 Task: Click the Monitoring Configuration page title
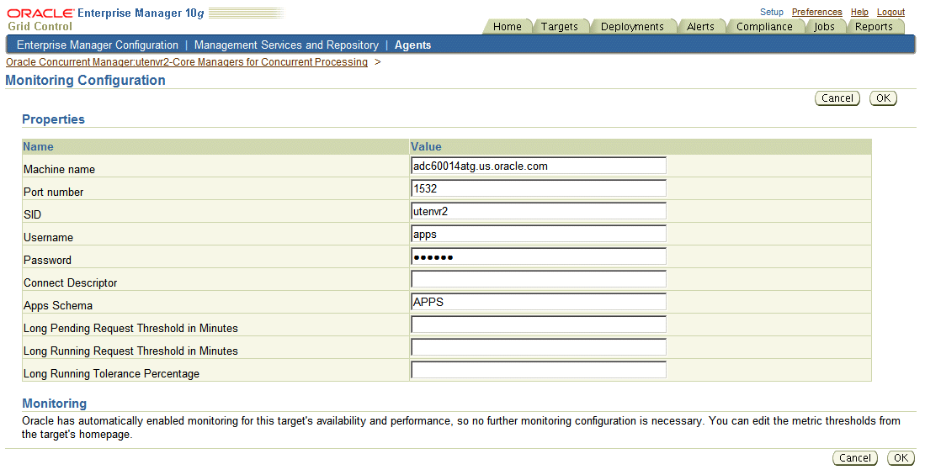click(86, 80)
